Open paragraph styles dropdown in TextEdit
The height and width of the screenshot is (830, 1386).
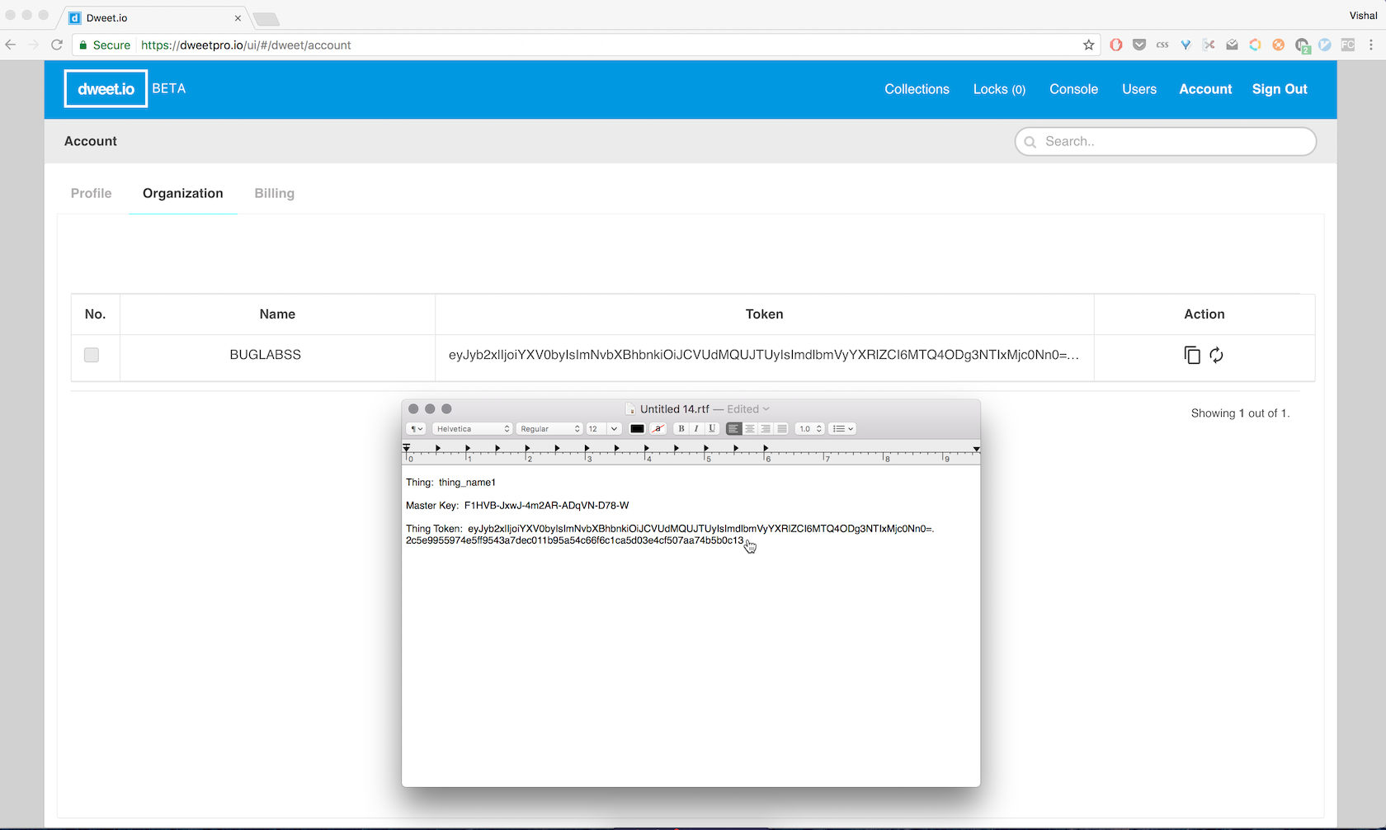tap(416, 429)
